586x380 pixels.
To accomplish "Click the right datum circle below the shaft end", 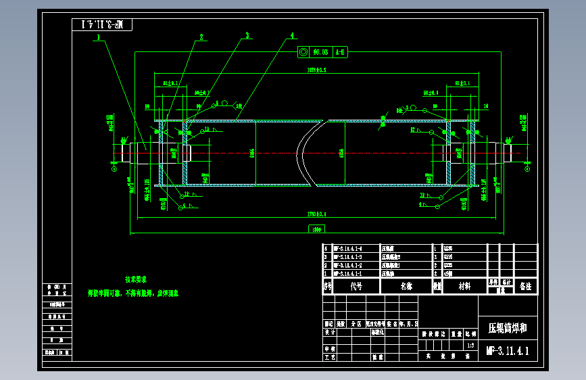I will (x=527, y=169).
